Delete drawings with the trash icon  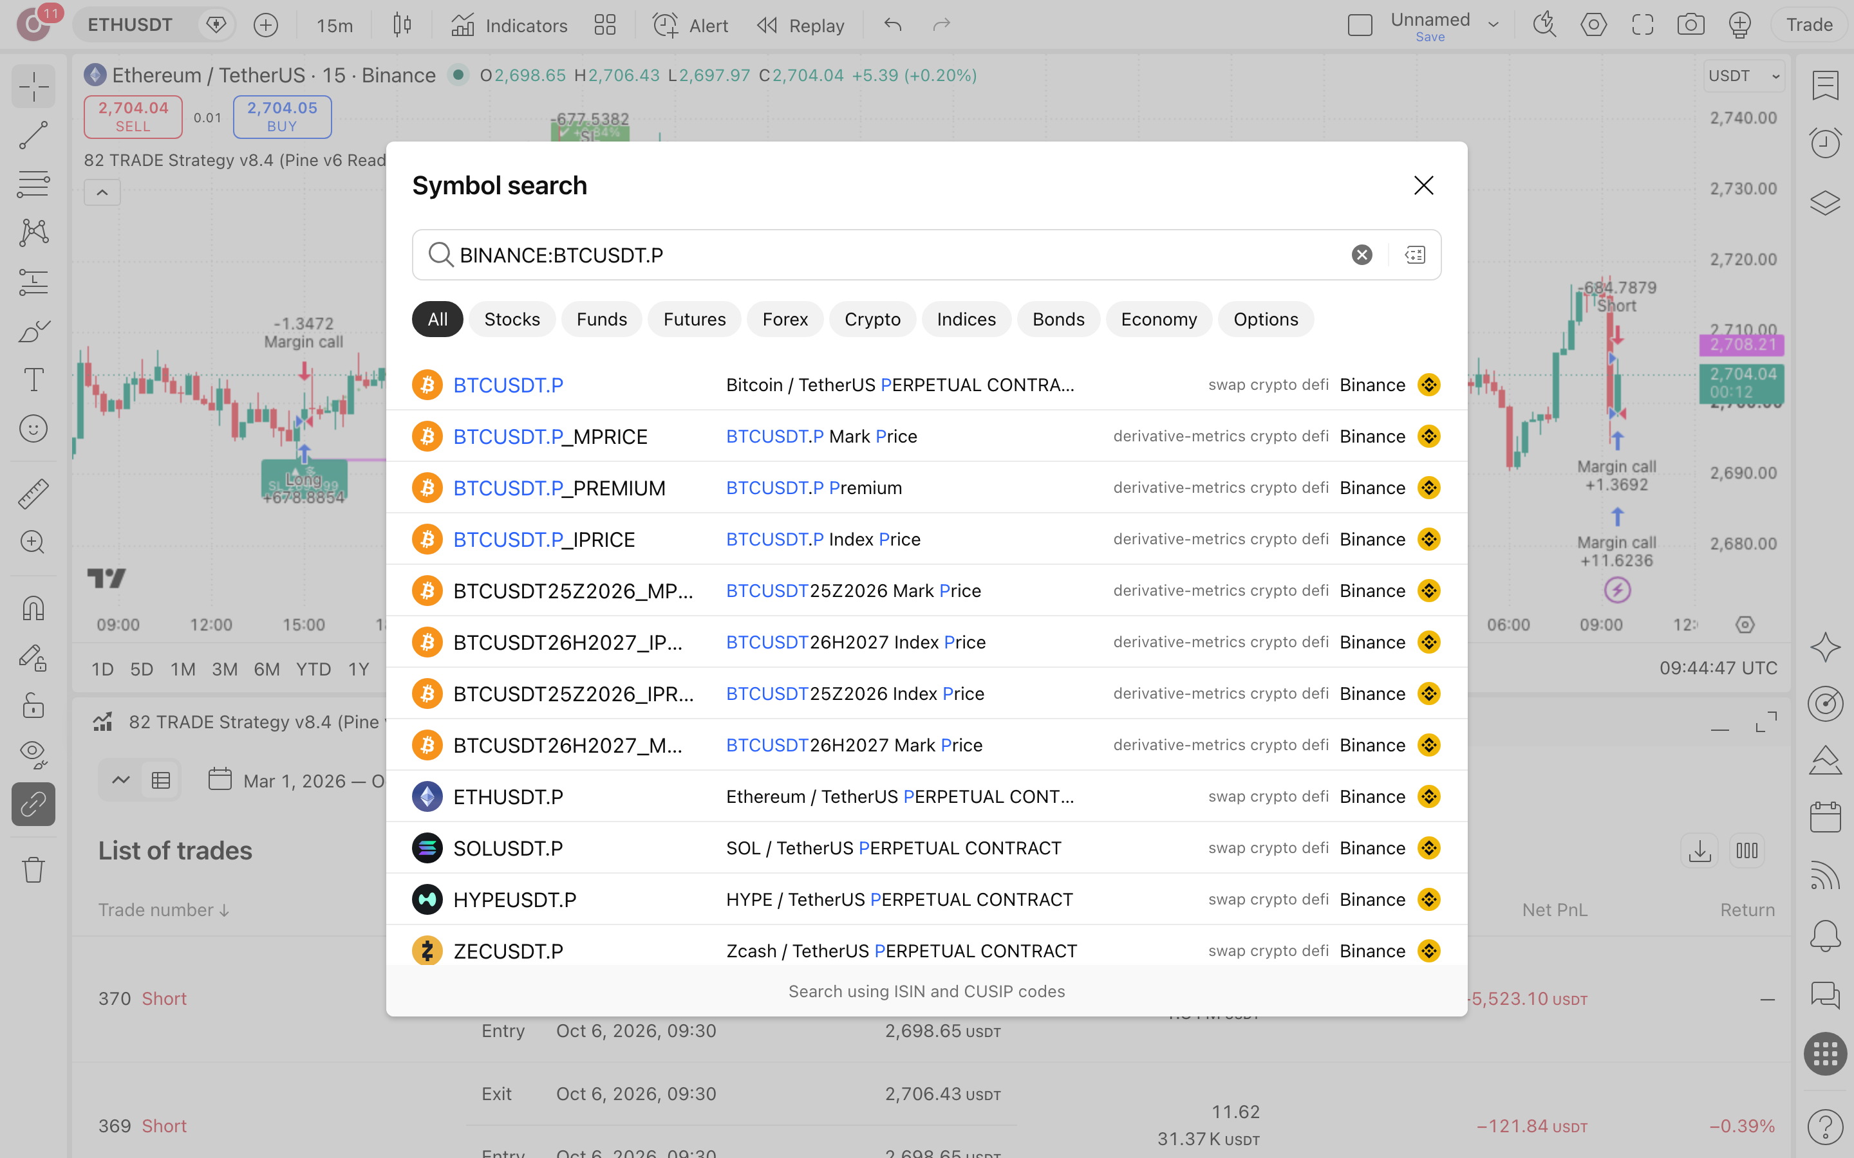coord(33,869)
